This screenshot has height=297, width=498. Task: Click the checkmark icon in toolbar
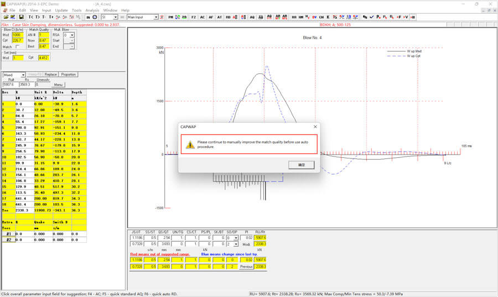[371, 17]
